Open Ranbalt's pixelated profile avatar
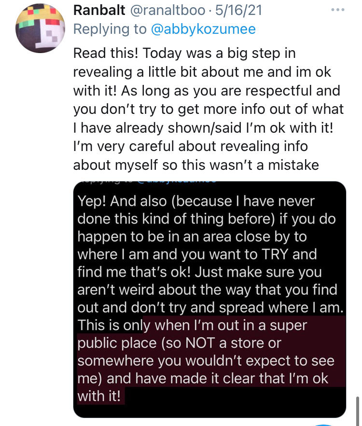 pos(38,30)
